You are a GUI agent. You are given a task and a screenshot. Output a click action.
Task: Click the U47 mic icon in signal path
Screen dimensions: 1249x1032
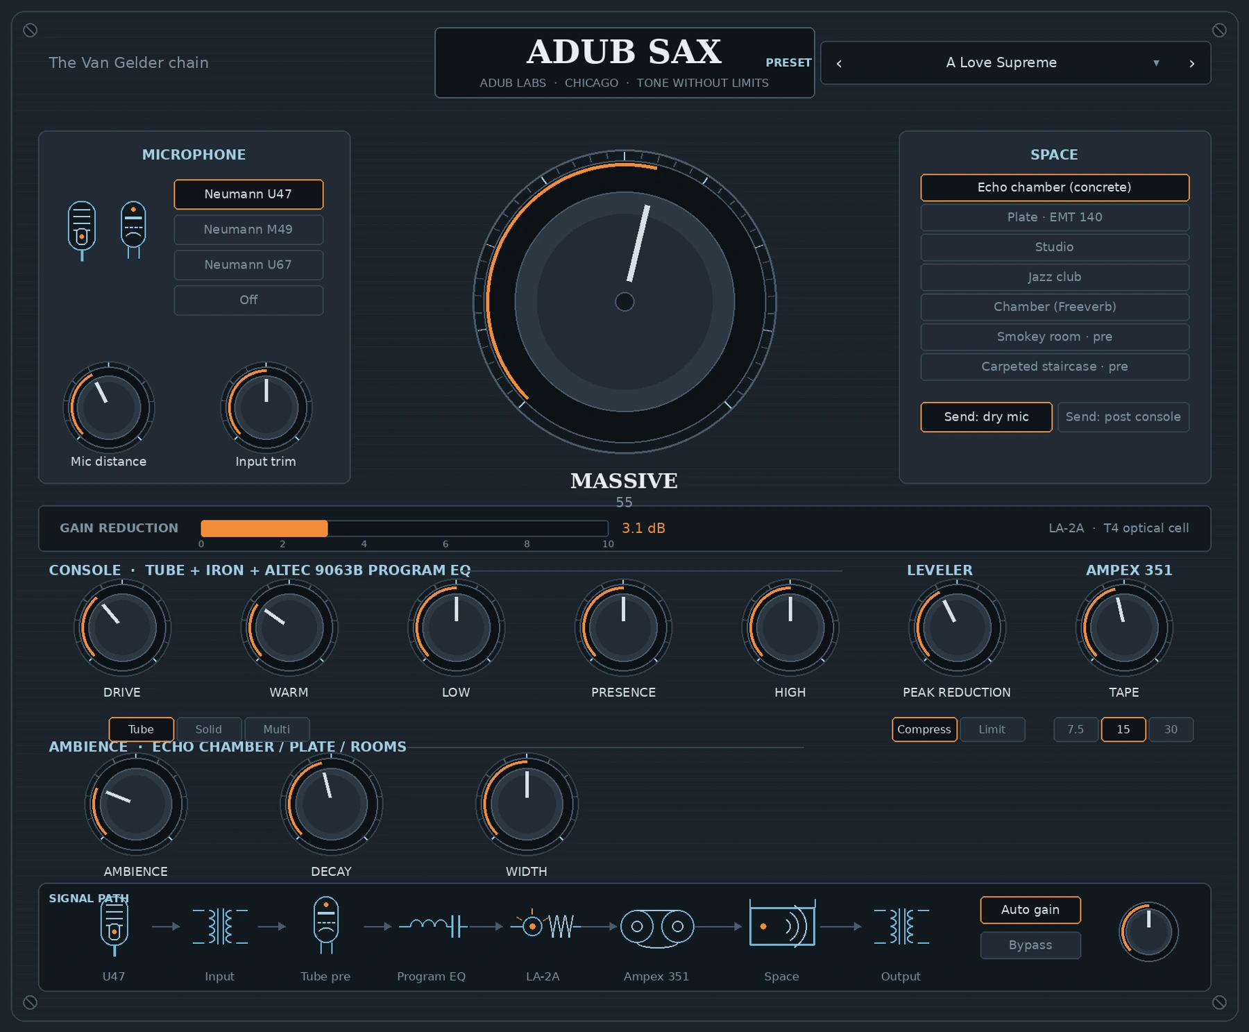coord(114,927)
